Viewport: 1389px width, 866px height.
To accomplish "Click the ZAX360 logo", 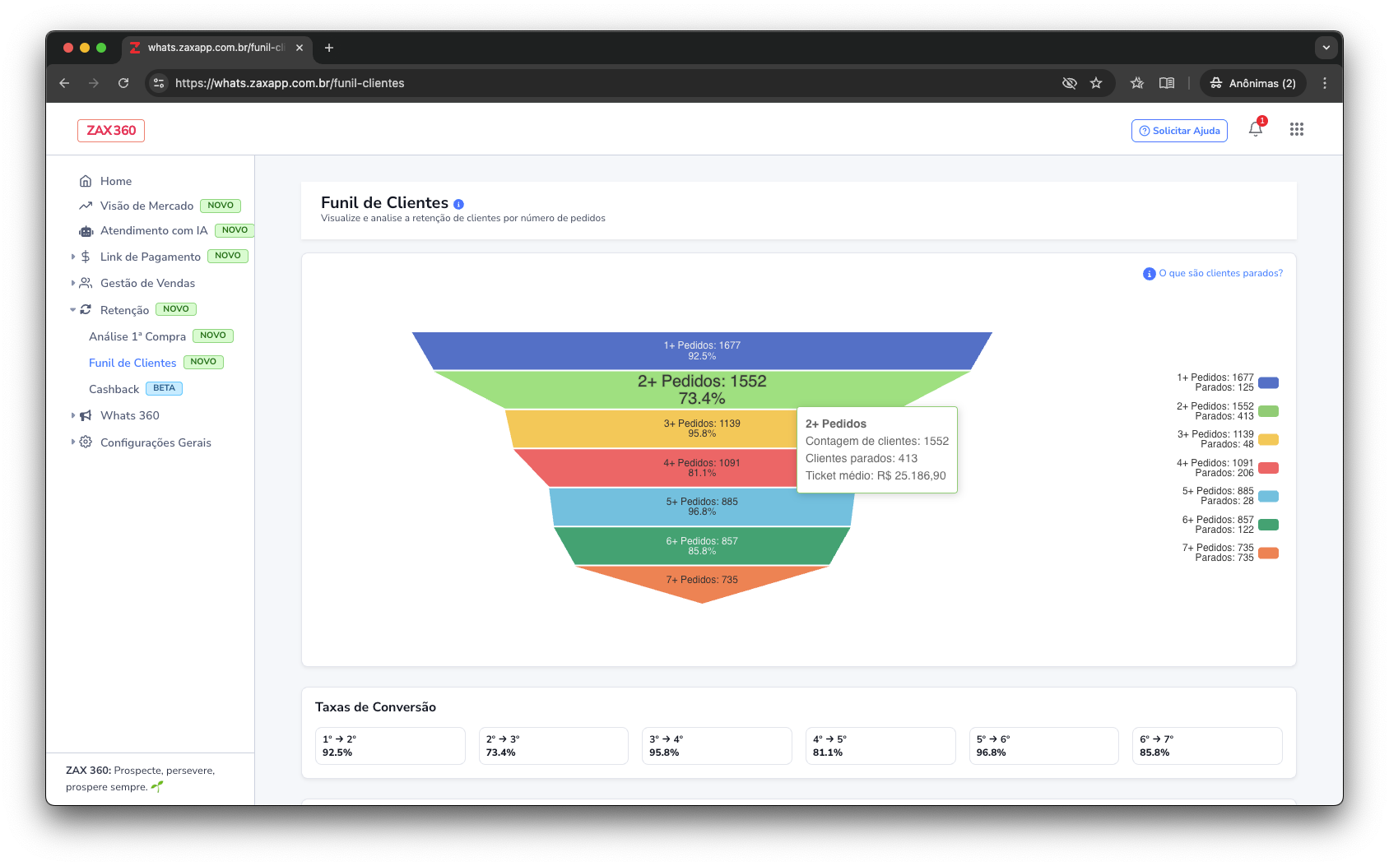I will point(111,131).
